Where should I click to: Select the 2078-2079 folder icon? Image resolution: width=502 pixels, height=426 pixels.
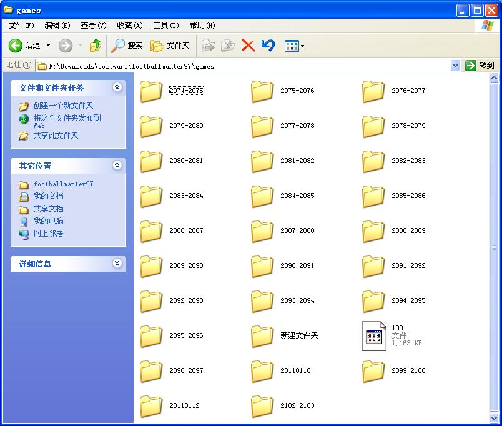coord(373,126)
